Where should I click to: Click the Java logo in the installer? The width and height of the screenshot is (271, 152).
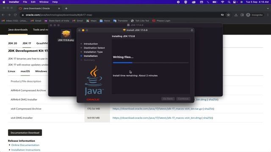[94, 80]
